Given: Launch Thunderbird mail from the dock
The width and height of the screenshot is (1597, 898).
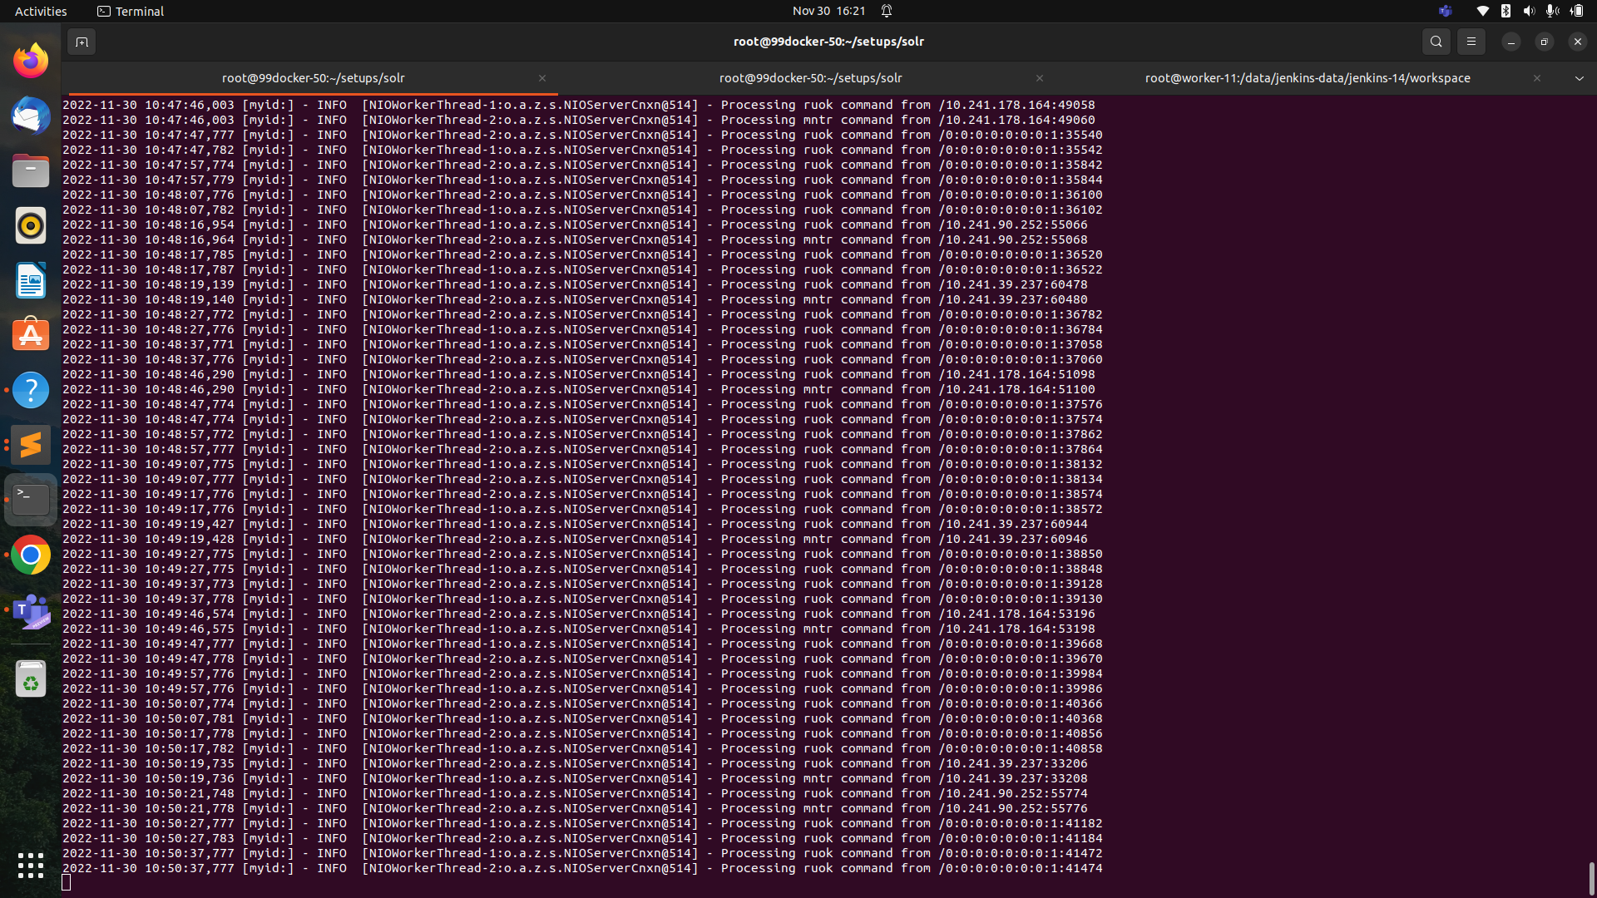Looking at the screenshot, I should (x=30, y=116).
